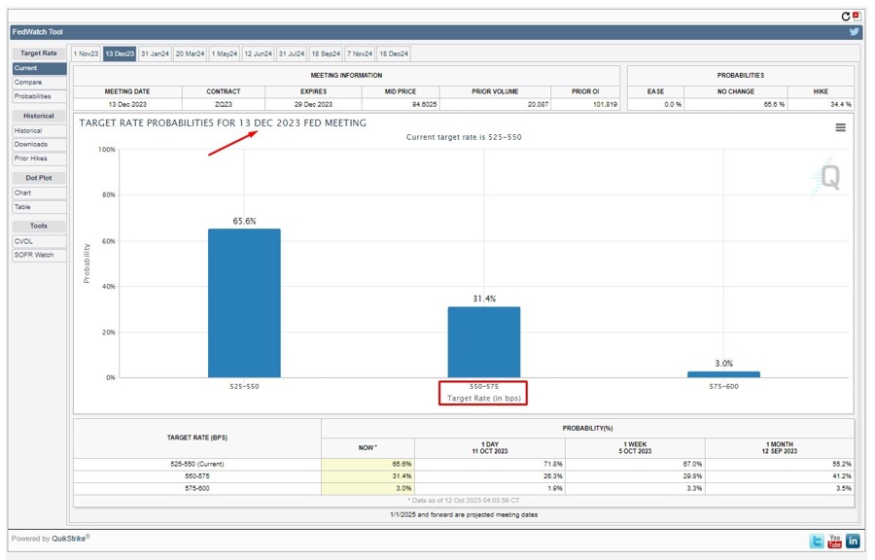Screen dimensions: 875x560
Task: Open CVOL under Tools
Action: click(39, 241)
